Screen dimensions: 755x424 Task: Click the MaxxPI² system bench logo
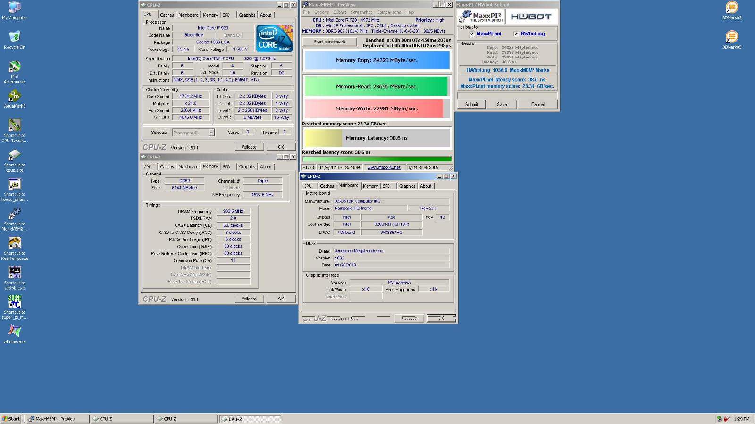pyautogui.click(x=480, y=17)
